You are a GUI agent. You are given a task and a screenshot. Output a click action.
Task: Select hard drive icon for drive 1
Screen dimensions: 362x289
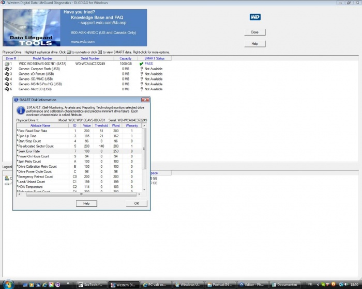7,64
